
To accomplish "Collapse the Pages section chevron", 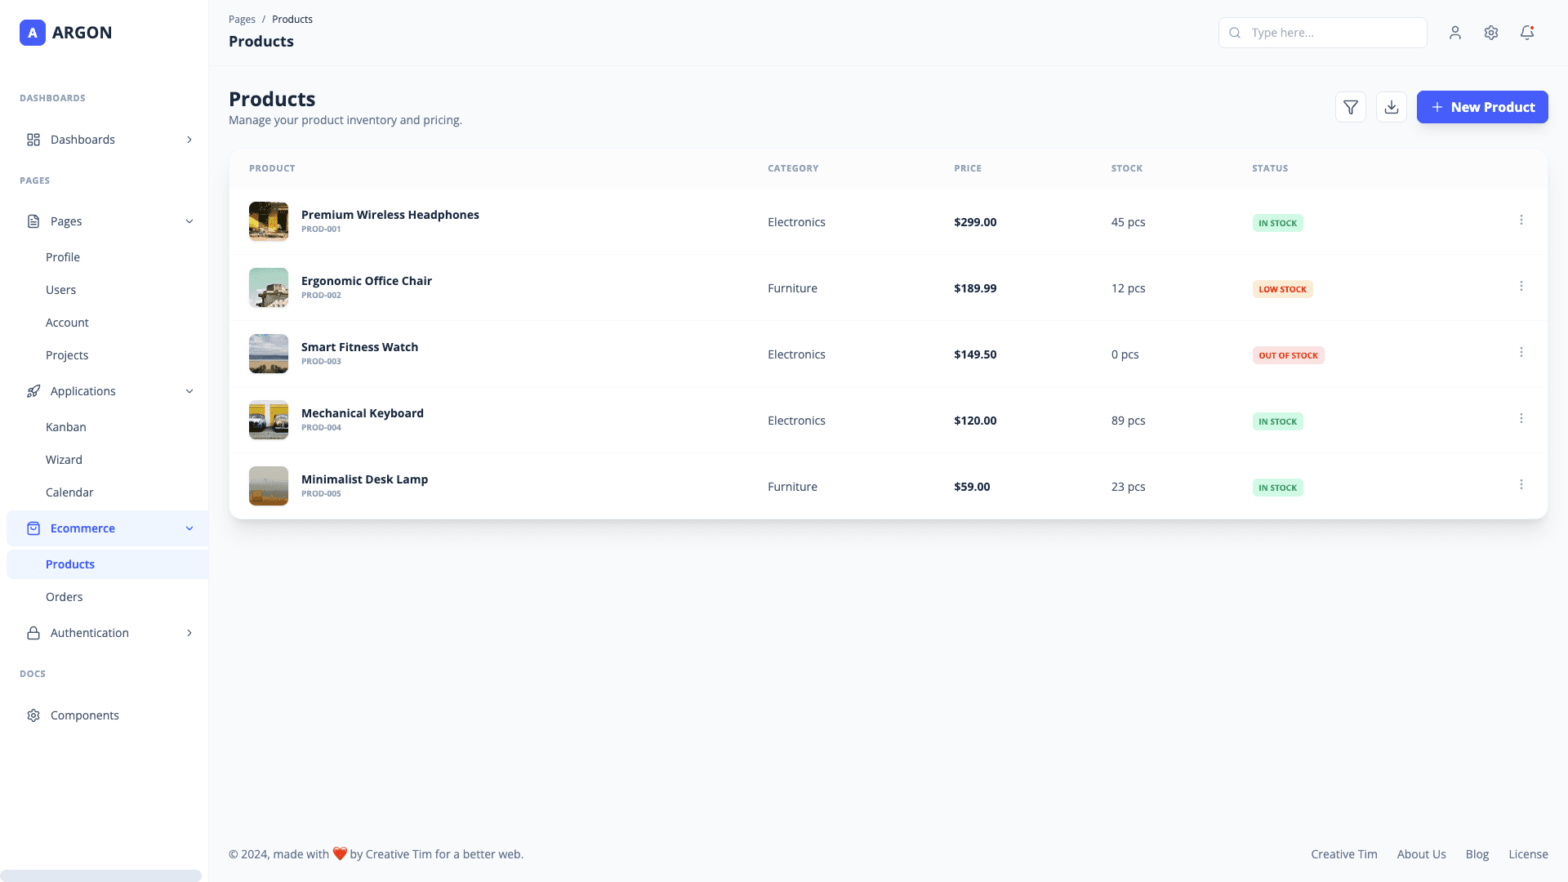I will point(189,221).
